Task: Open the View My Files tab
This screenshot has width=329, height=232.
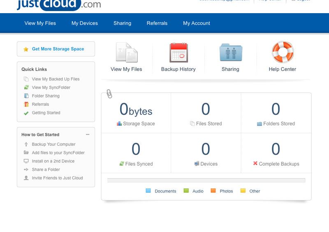Action: (40, 23)
